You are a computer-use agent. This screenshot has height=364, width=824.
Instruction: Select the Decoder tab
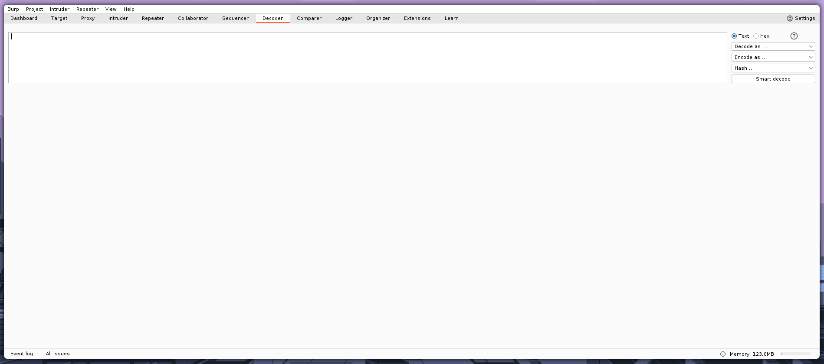[272, 18]
